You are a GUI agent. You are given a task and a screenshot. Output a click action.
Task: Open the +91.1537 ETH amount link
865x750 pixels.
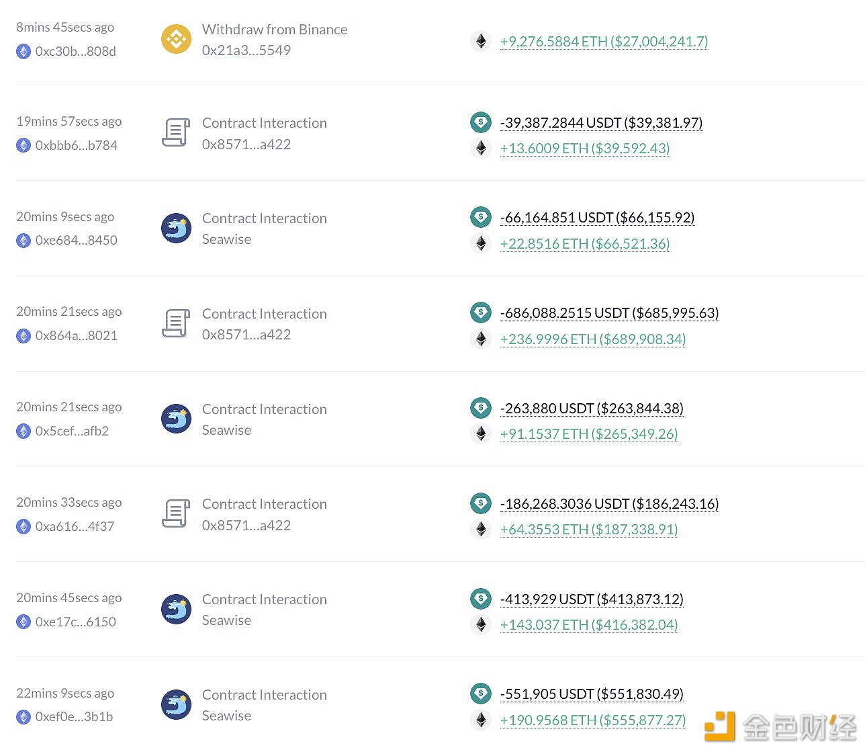coord(589,434)
